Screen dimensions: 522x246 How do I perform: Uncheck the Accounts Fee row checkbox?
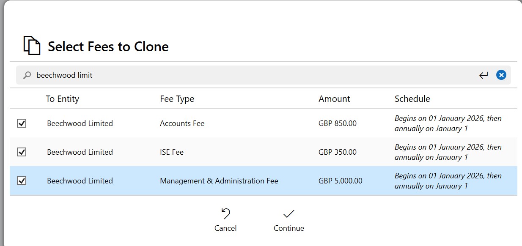tap(22, 123)
